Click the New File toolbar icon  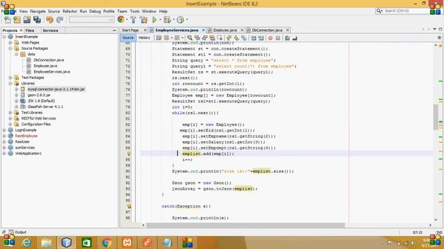(x=8, y=20)
